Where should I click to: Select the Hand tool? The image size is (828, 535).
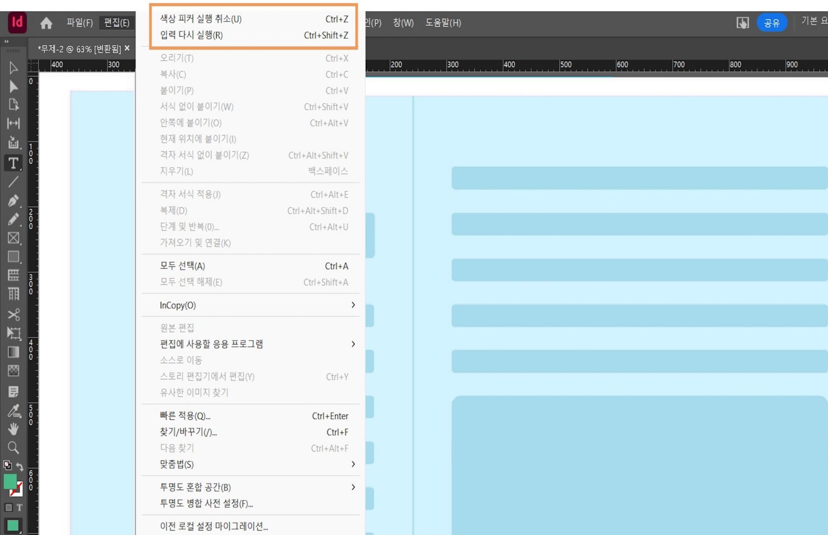pyautogui.click(x=14, y=429)
